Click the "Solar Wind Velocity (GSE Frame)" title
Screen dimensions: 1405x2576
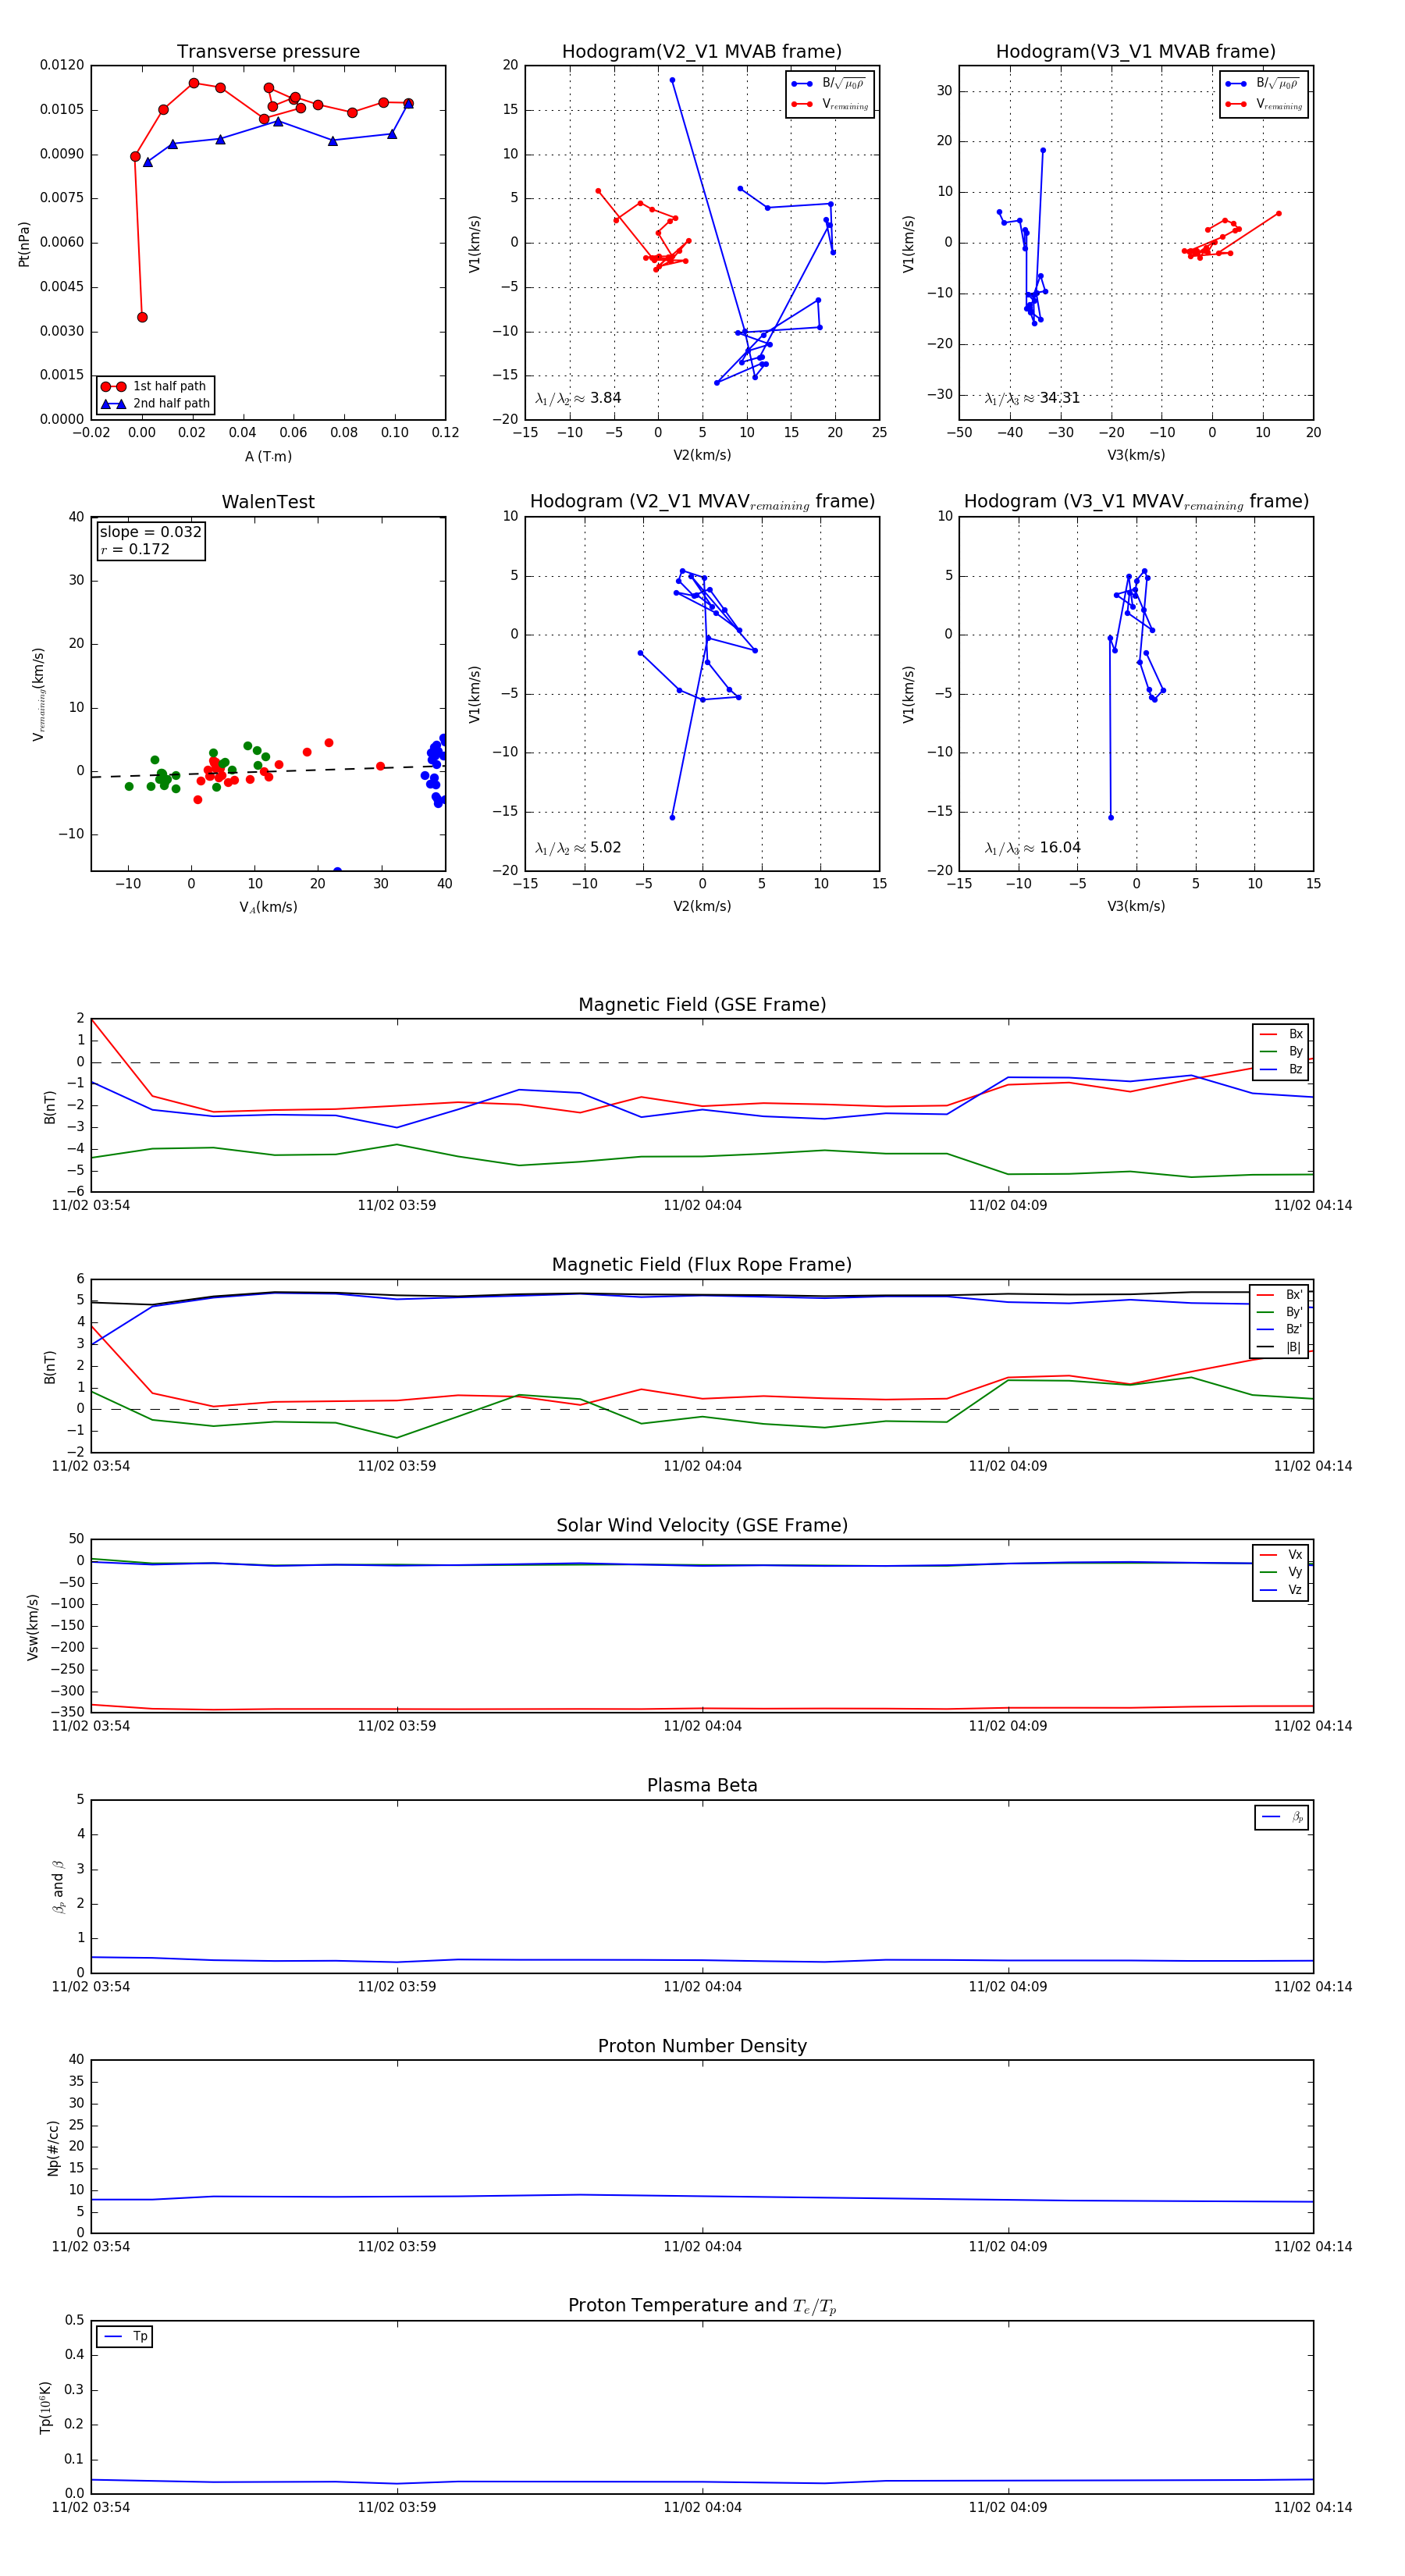point(702,1526)
